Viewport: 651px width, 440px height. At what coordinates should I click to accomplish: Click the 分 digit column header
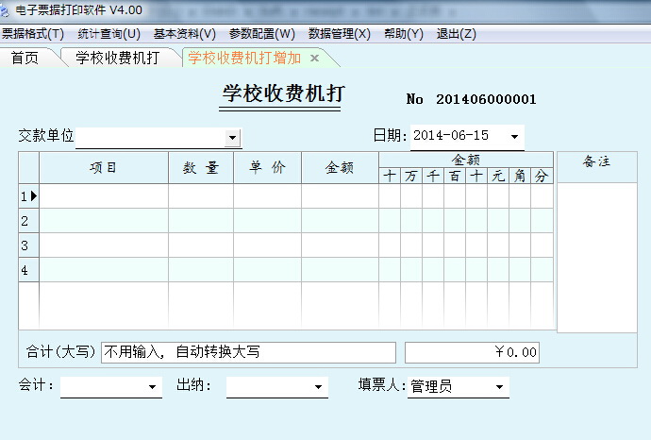tap(542, 176)
